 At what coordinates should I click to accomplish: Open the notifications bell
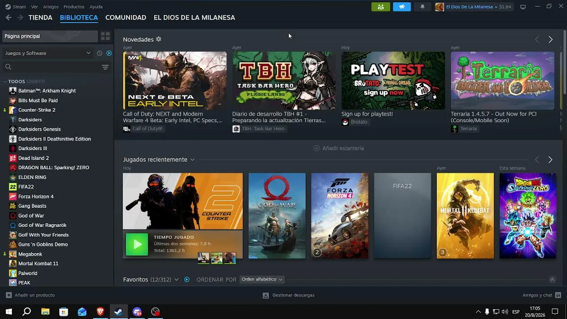(x=422, y=7)
